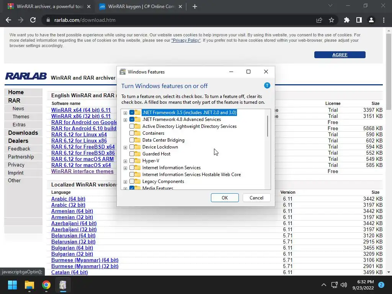Close the WinRAR keygen tab
Screen dimensions: 392x294
(180, 7)
